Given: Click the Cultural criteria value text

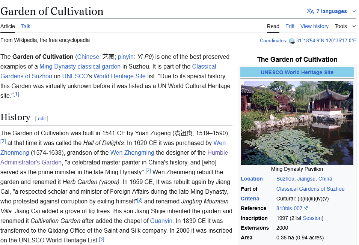Looking at the screenshot, I should 302,199.
